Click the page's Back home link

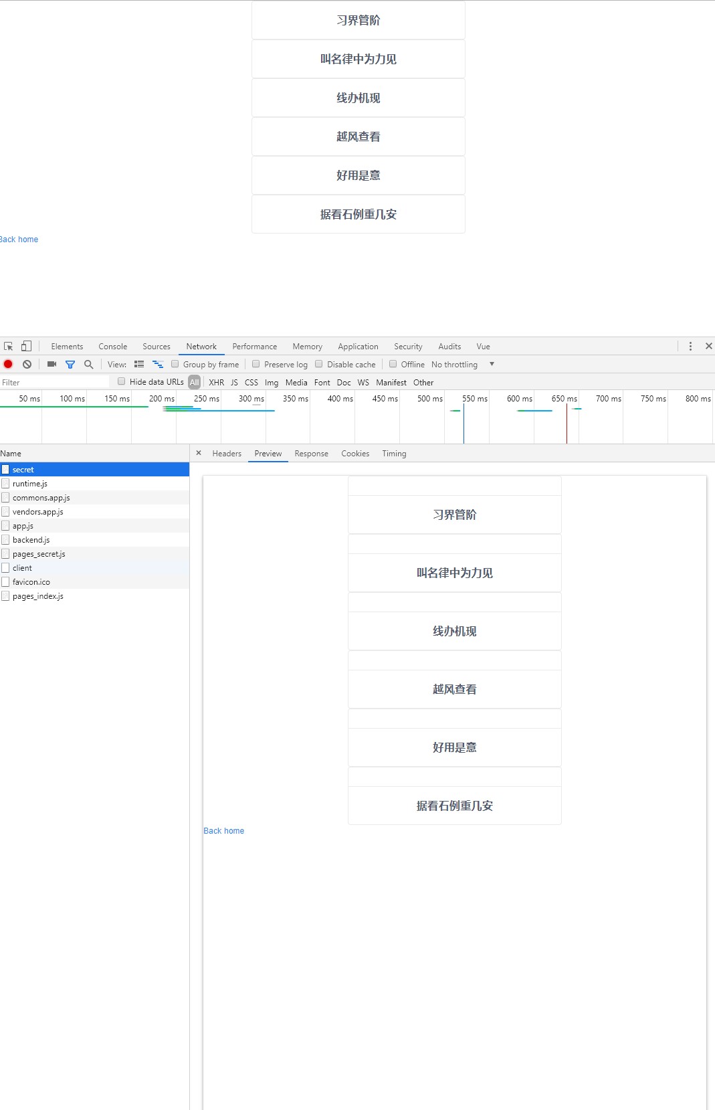pos(19,240)
